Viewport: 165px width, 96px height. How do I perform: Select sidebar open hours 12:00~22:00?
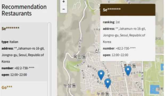coord(14,75)
